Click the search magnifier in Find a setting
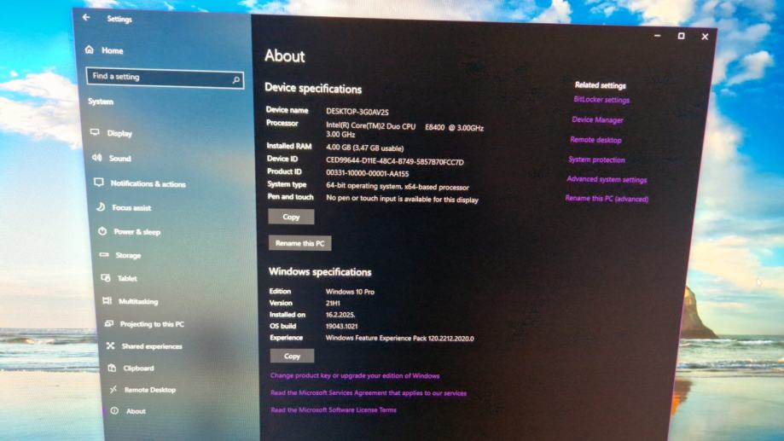 pos(236,79)
